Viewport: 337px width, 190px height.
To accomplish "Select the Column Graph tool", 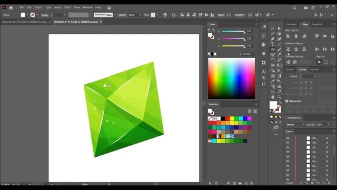I will pyautogui.click(x=279, y=87).
